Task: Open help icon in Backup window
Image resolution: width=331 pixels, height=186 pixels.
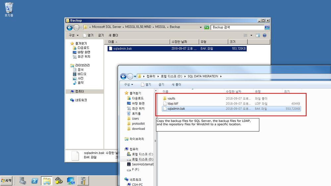Action: (264, 35)
